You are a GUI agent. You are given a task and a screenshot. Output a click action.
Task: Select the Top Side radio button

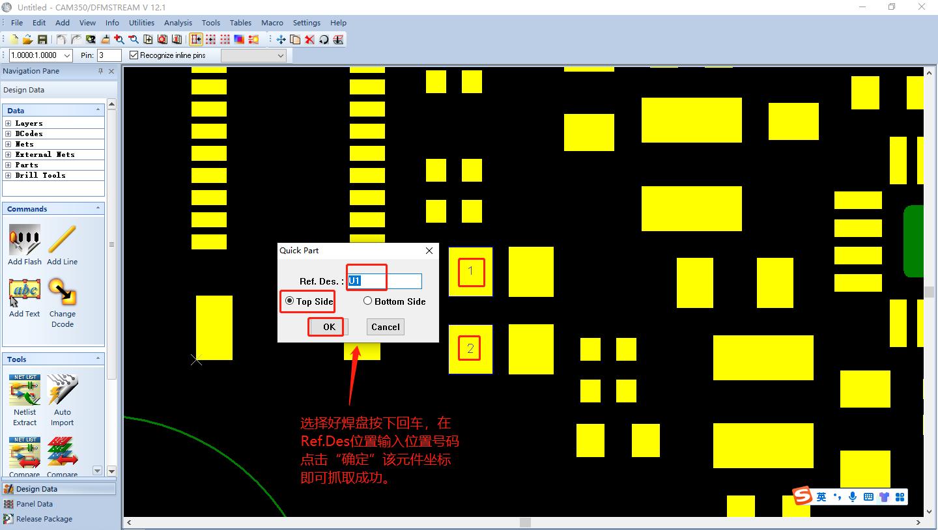(290, 301)
